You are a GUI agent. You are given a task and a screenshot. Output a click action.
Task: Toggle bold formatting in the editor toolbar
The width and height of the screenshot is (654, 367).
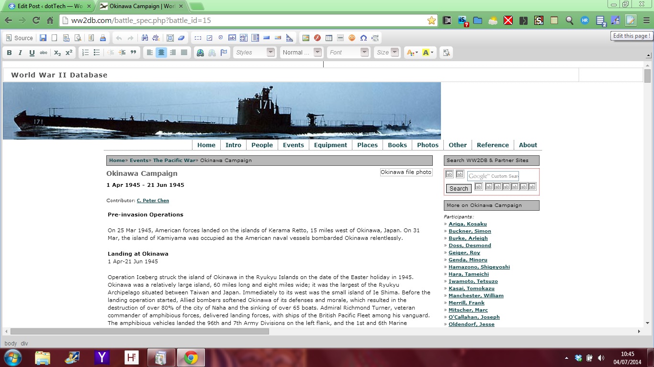click(x=9, y=53)
